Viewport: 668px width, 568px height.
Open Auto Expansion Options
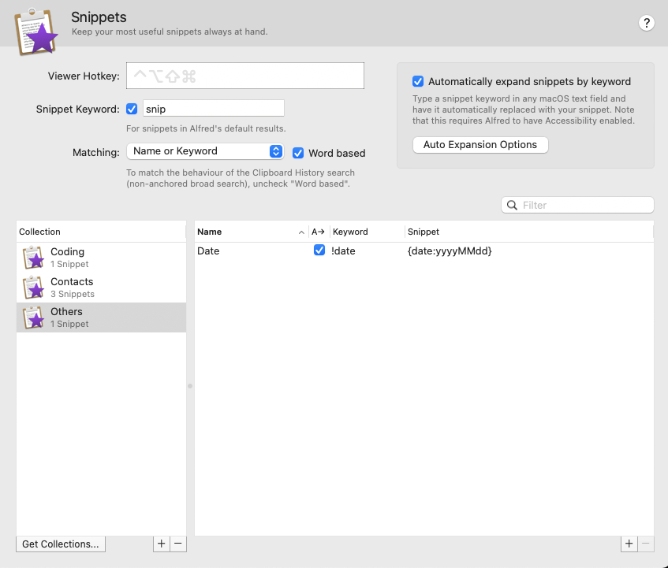click(480, 145)
